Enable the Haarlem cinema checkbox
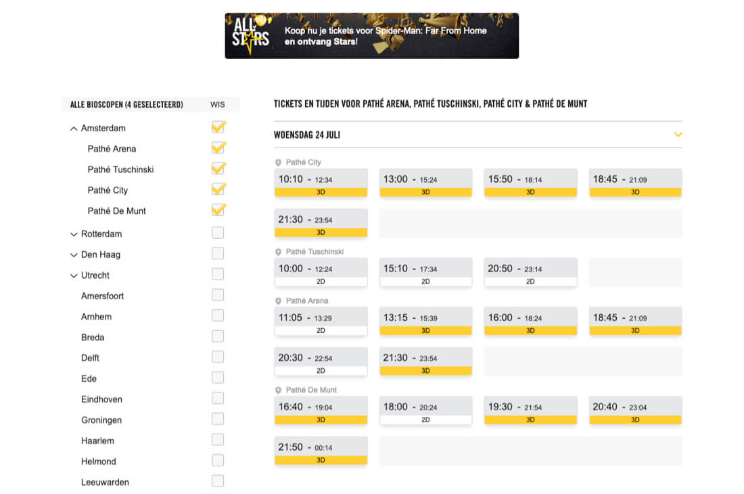Viewport: 744px width, 494px height. (x=218, y=439)
